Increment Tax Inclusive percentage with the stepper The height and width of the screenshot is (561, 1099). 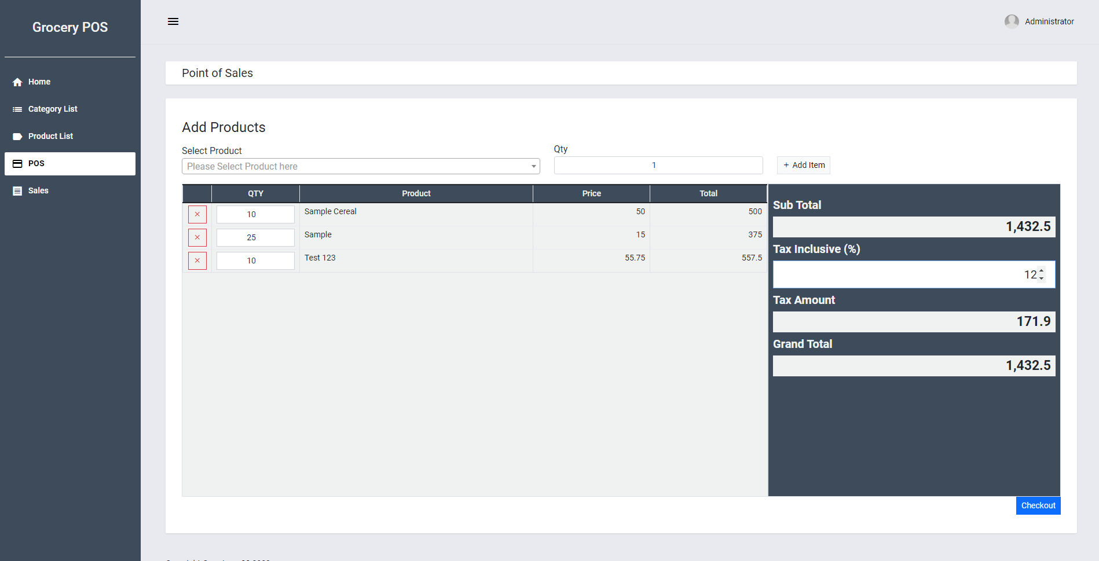pos(1041,271)
